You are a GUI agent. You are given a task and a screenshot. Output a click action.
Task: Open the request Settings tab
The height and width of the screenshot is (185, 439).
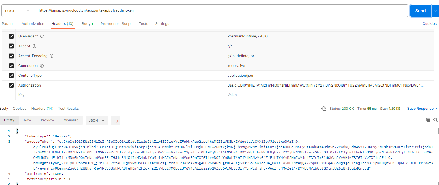click(162, 24)
